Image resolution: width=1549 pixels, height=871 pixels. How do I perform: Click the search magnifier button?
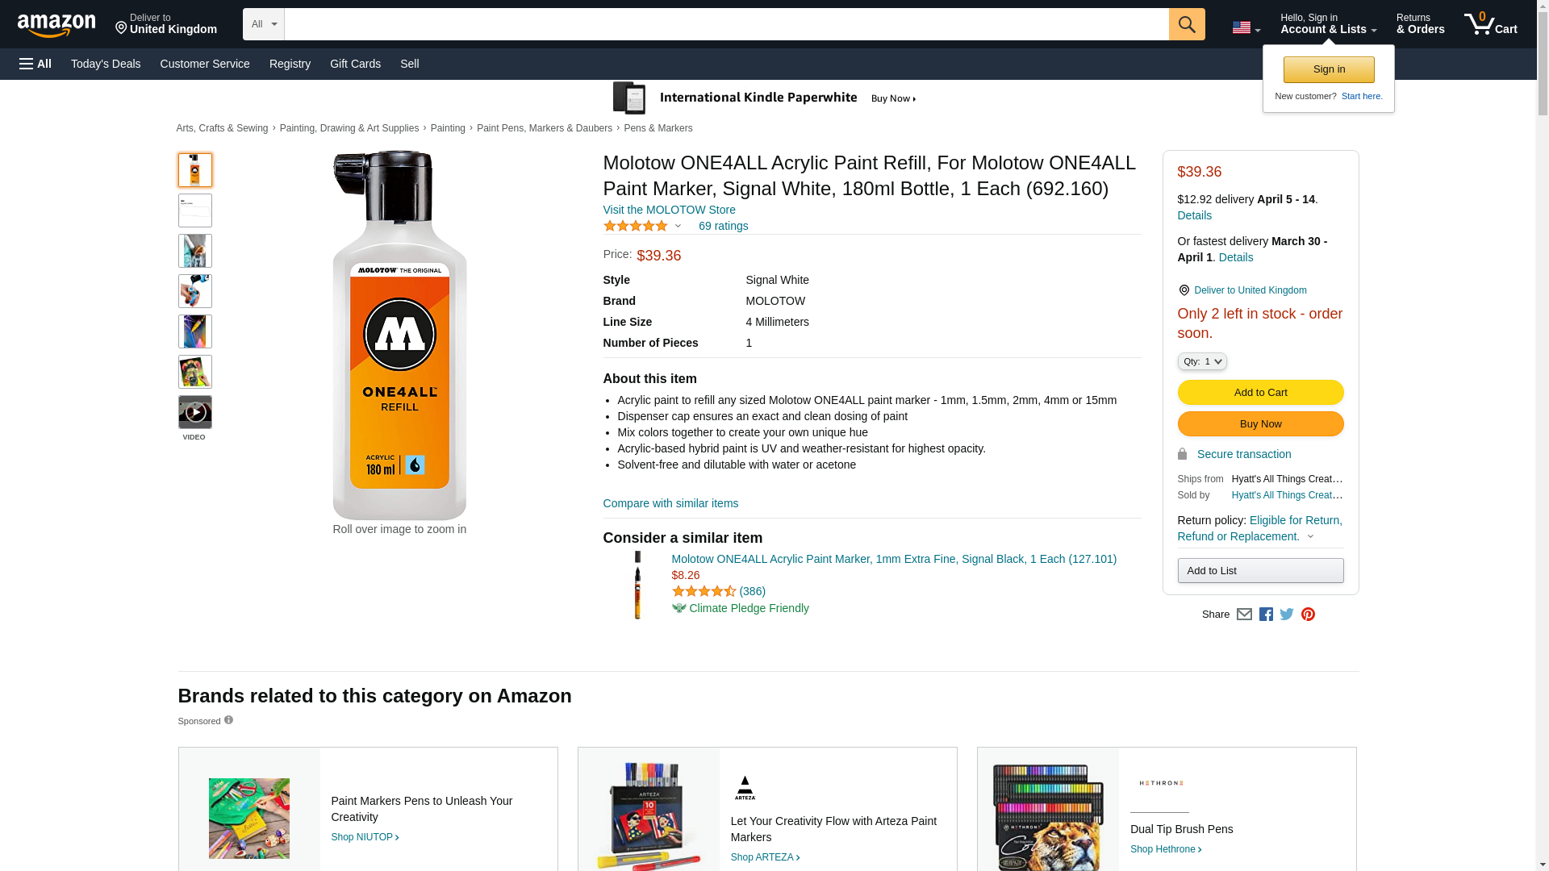[1186, 24]
